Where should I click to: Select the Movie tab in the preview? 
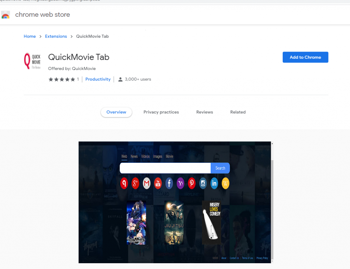tap(170, 156)
